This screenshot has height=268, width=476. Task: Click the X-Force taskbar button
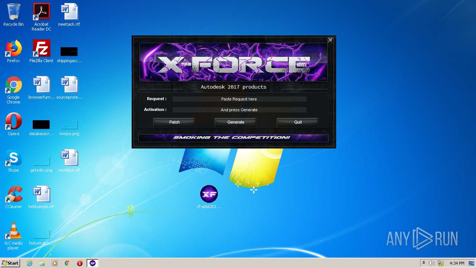point(93,263)
